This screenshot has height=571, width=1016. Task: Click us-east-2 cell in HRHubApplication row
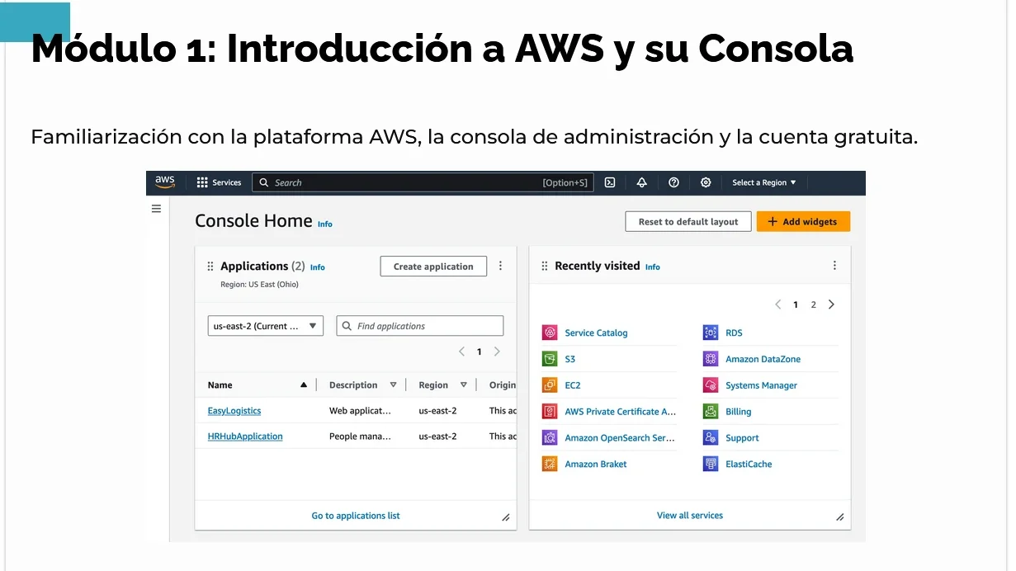tap(437, 437)
